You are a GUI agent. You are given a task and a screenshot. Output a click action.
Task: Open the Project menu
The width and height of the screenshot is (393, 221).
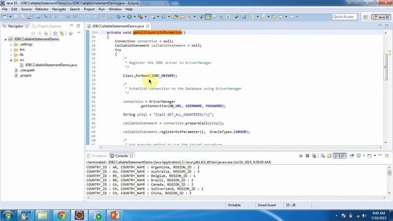[x=89, y=9]
